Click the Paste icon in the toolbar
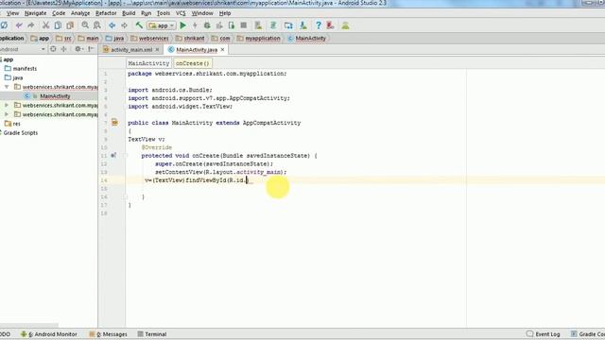The height and width of the screenshot is (340, 605). tap(70, 25)
